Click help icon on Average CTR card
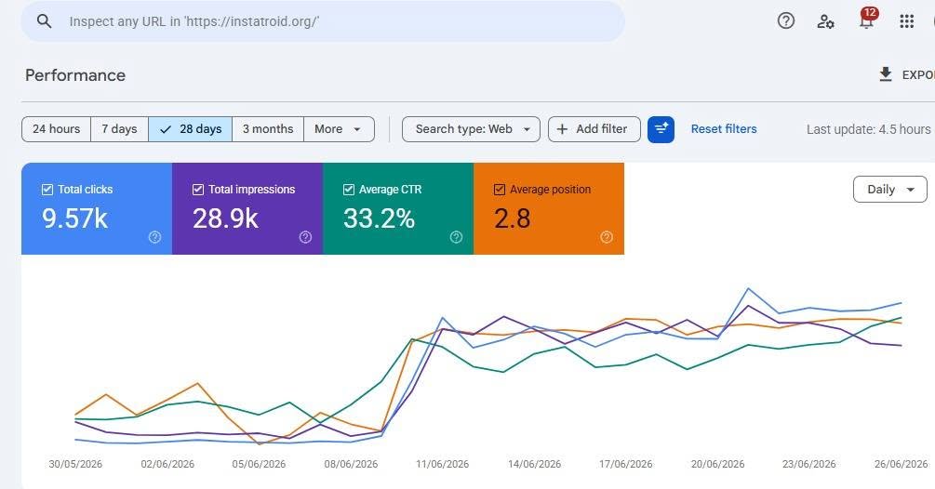The width and height of the screenshot is (935, 489). [x=456, y=237]
